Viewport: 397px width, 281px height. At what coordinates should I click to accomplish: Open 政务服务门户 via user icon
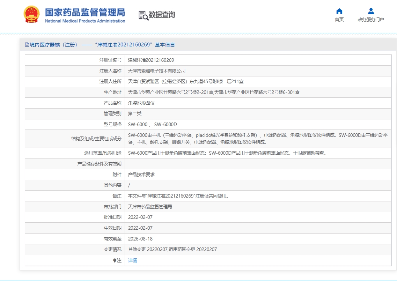click(x=371, y=11)
